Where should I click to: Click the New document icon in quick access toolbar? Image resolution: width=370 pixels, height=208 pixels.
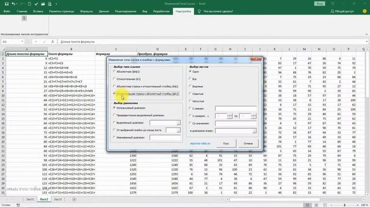click(29, 4)
